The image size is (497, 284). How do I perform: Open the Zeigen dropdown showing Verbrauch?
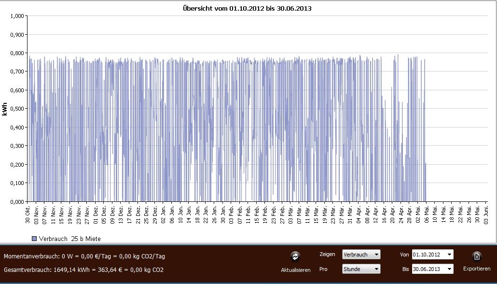[x=361, y=254]
